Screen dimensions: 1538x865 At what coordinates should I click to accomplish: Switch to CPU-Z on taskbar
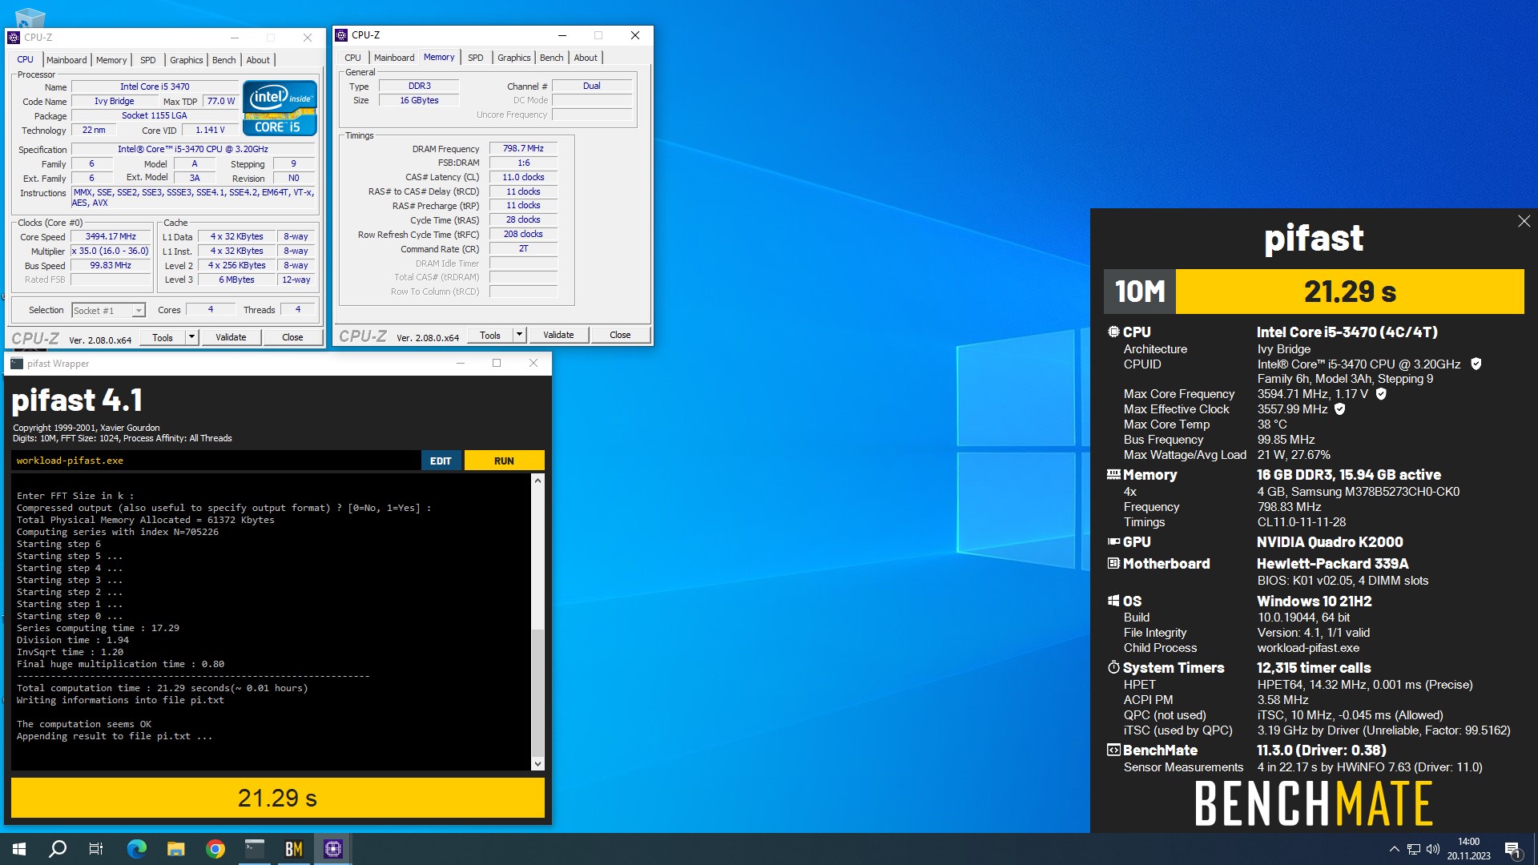click(x=333, y=849)
